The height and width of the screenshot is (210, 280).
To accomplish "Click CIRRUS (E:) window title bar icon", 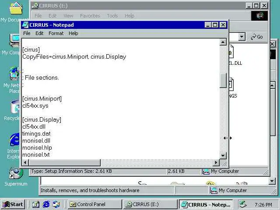I will (x=35, y=6).
